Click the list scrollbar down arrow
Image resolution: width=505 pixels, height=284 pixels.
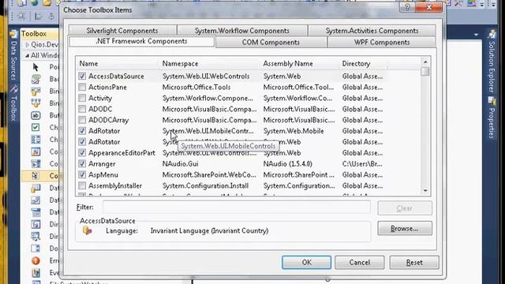pos(425,191)
